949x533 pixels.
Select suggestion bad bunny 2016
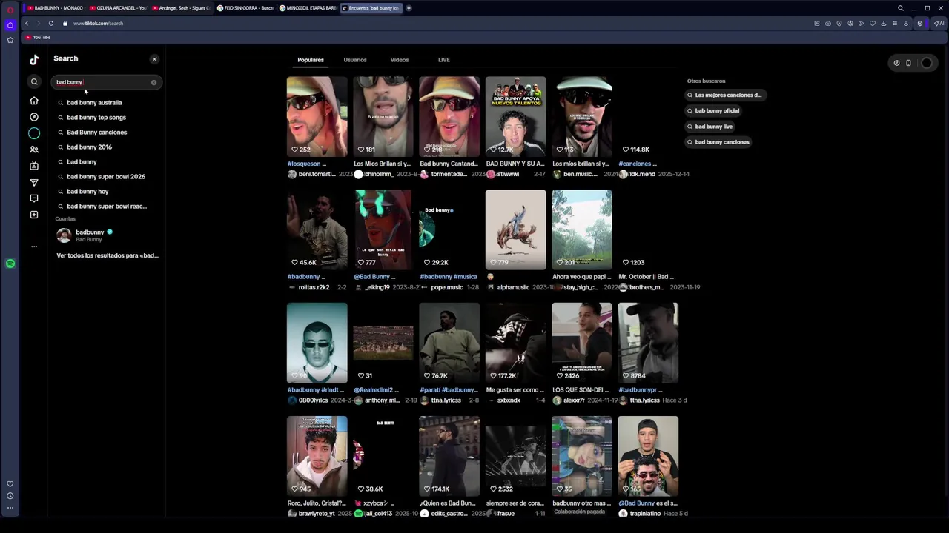[x=89, y=147]
